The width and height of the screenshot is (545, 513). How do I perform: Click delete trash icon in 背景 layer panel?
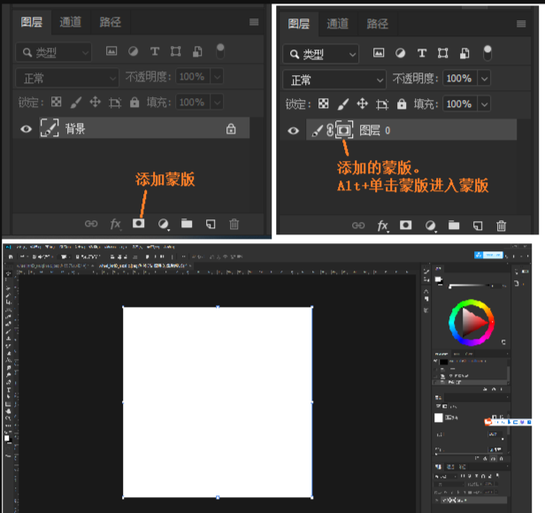point(234,224)
